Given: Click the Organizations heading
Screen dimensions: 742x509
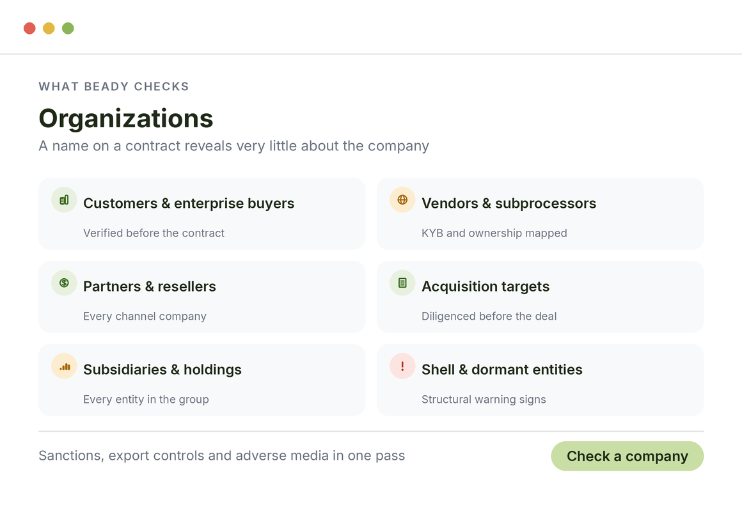Looking at the screenshot, I should [126, 119].
